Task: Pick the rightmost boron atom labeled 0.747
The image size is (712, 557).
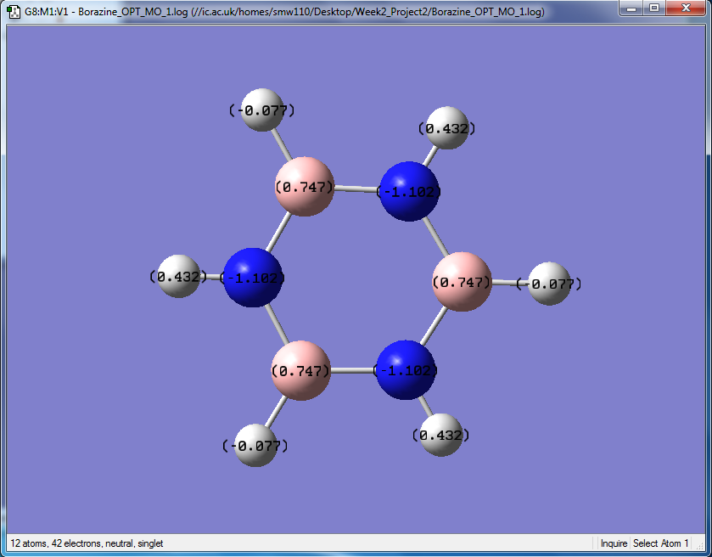Action: click(462, 282)
